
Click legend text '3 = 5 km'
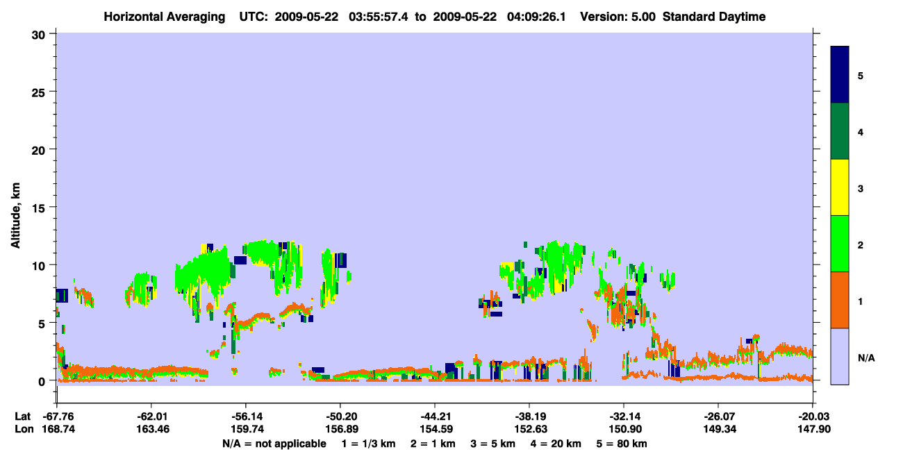[x=494, y=444]
